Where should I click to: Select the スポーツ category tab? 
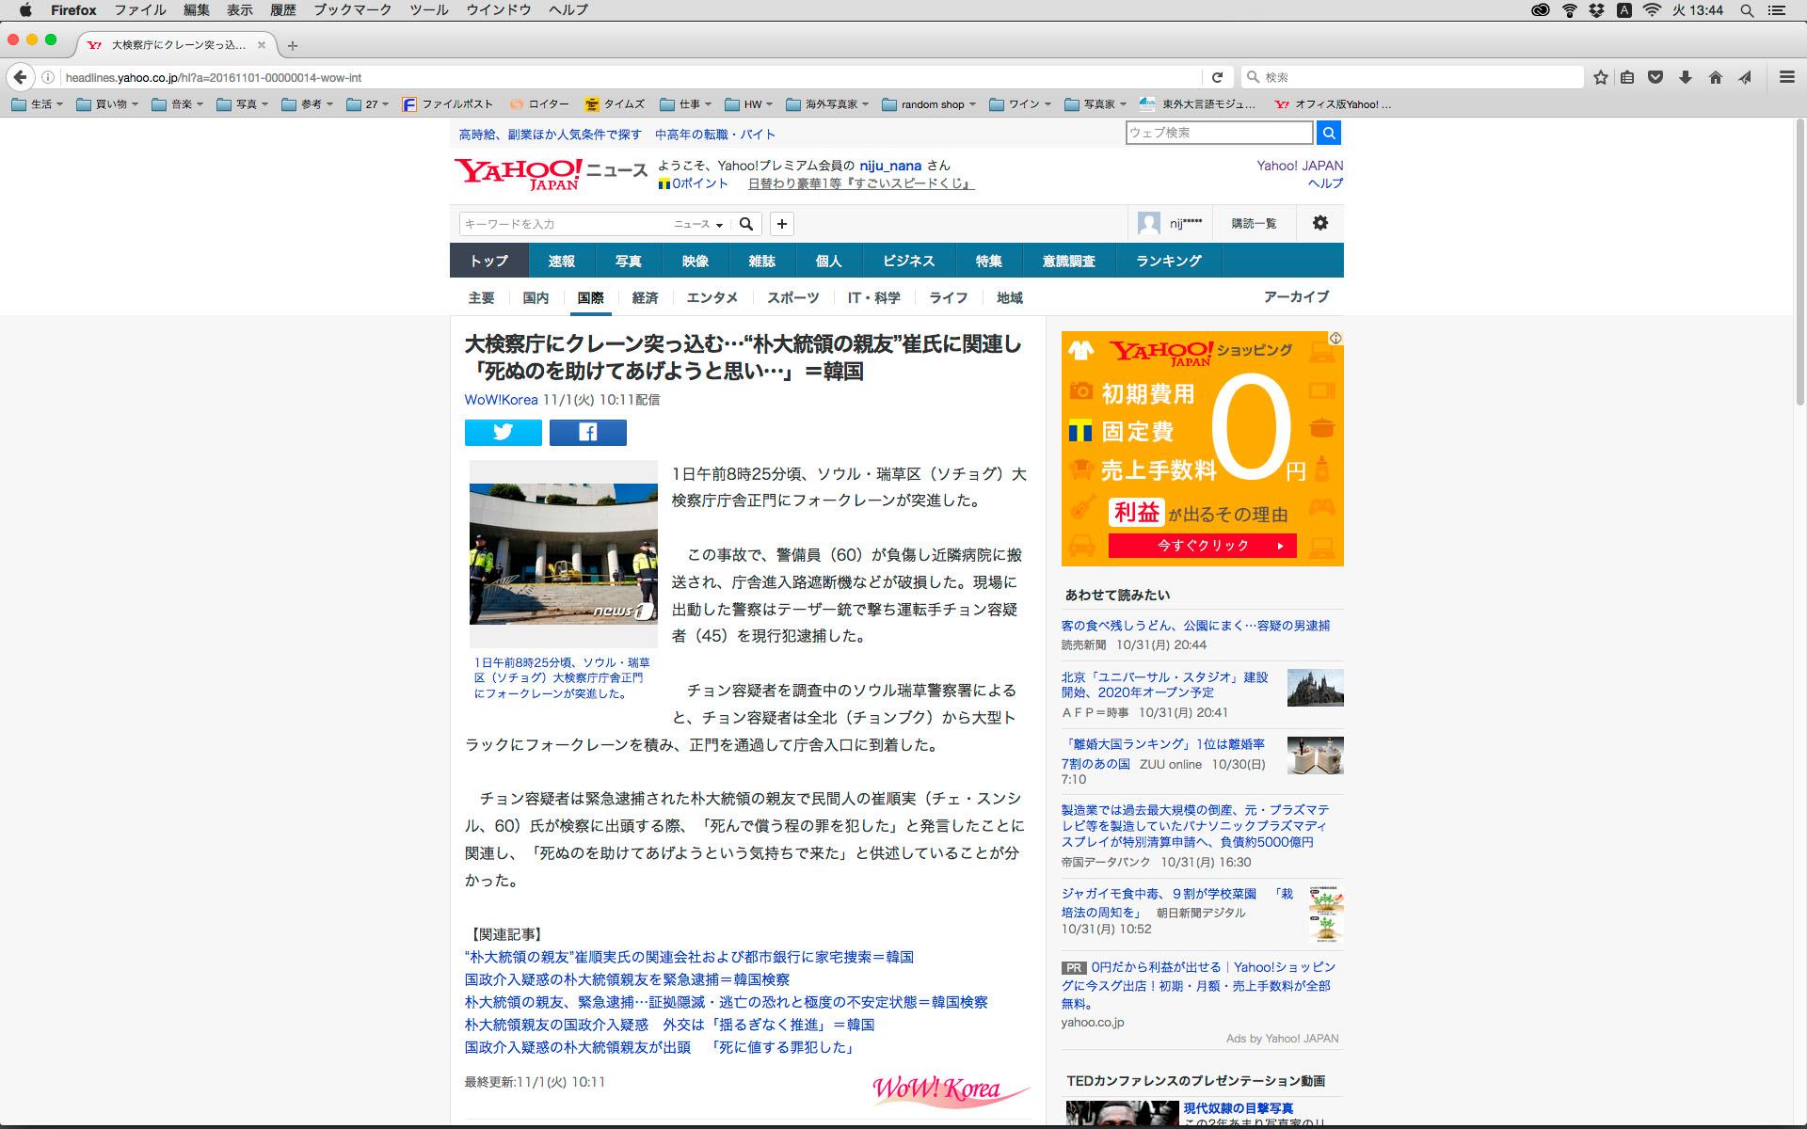pyautogui.click(x=792, y=297)
